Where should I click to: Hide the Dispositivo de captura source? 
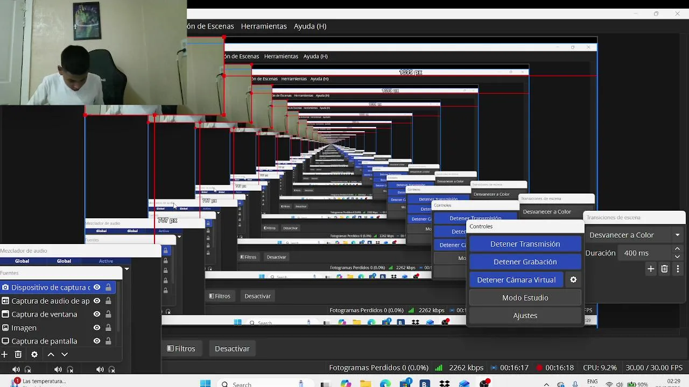point(97,288)
